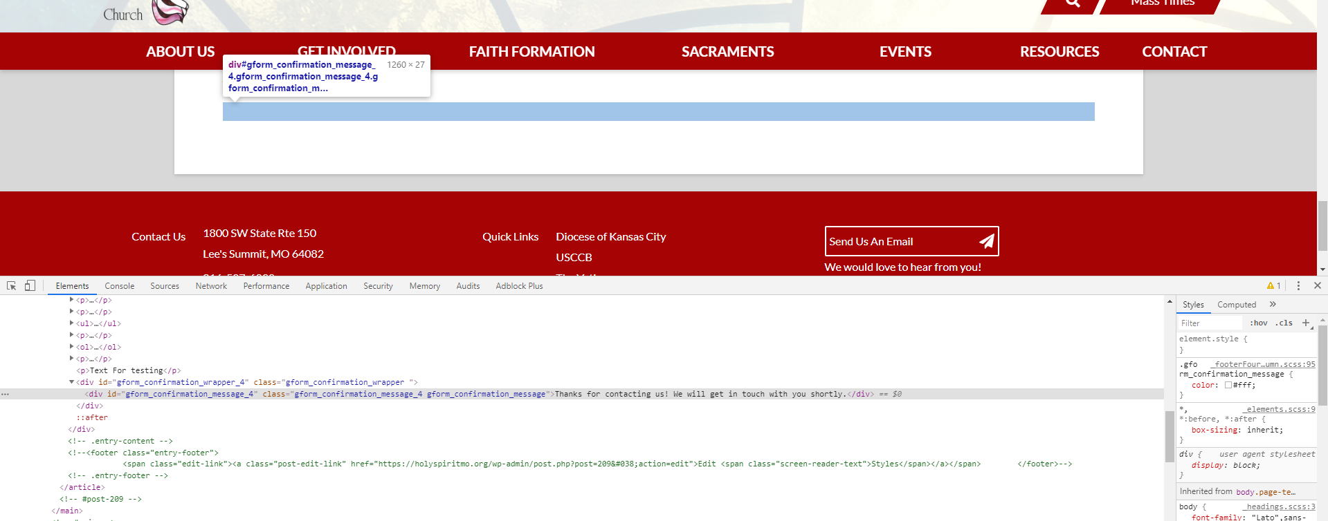Click the Diocese of Kansas City link
The width and height of the screenshot is (1328, 521).
pyautogui.click(x=610, y=236)
